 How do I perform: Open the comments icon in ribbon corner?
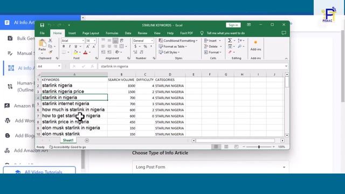[284, 33]
